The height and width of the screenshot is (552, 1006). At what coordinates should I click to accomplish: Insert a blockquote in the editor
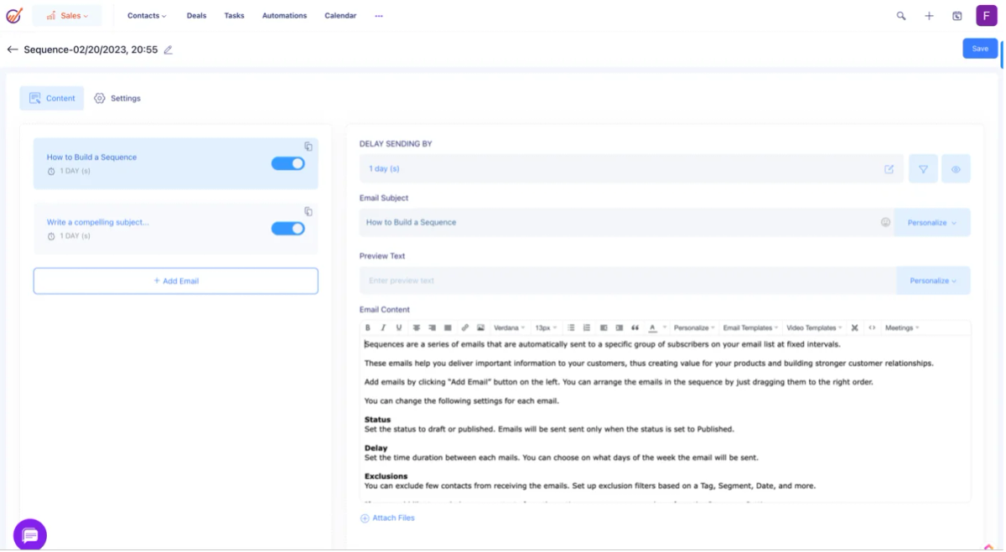tap(635, 328)
